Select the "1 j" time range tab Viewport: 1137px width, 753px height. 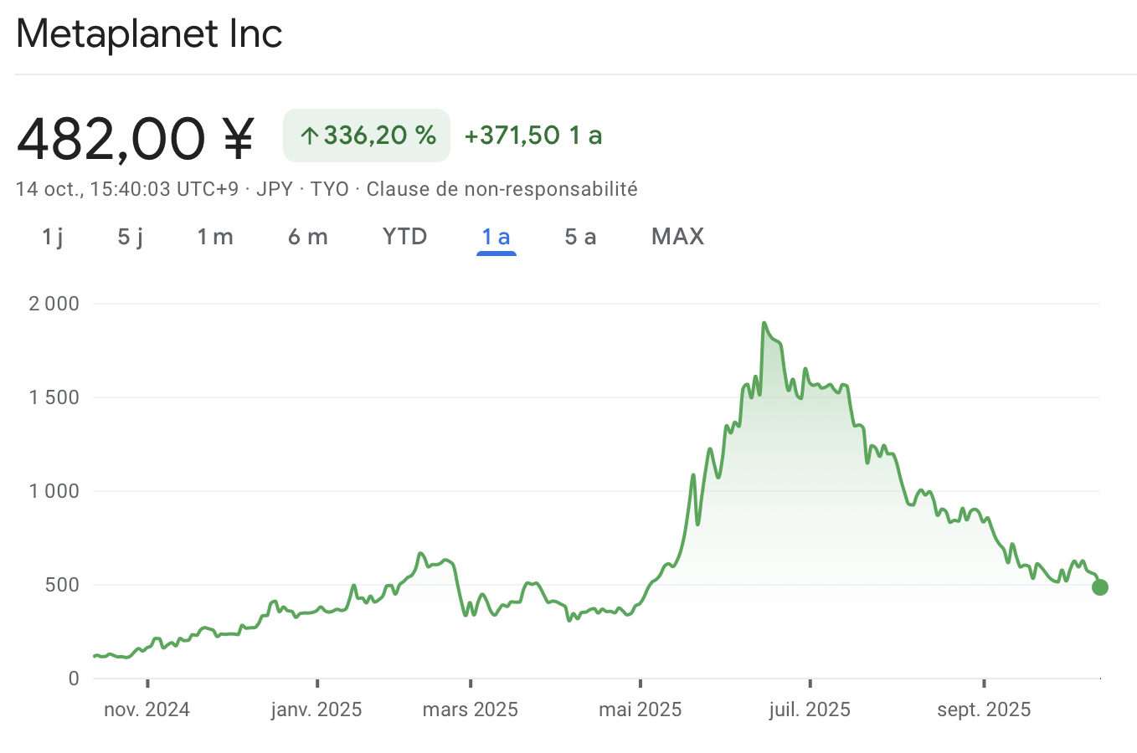[52, 237]
